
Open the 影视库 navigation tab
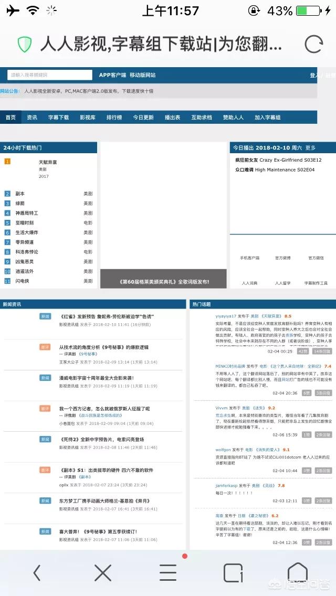(88, 118)
